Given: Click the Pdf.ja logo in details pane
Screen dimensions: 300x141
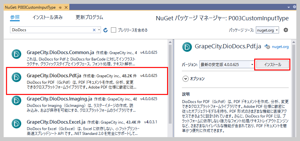Looking at the screenshot, I should [x=187, y=47].
